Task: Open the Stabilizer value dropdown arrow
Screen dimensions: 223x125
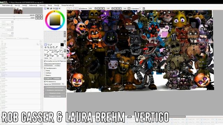Action: click(x=144, y=8)
